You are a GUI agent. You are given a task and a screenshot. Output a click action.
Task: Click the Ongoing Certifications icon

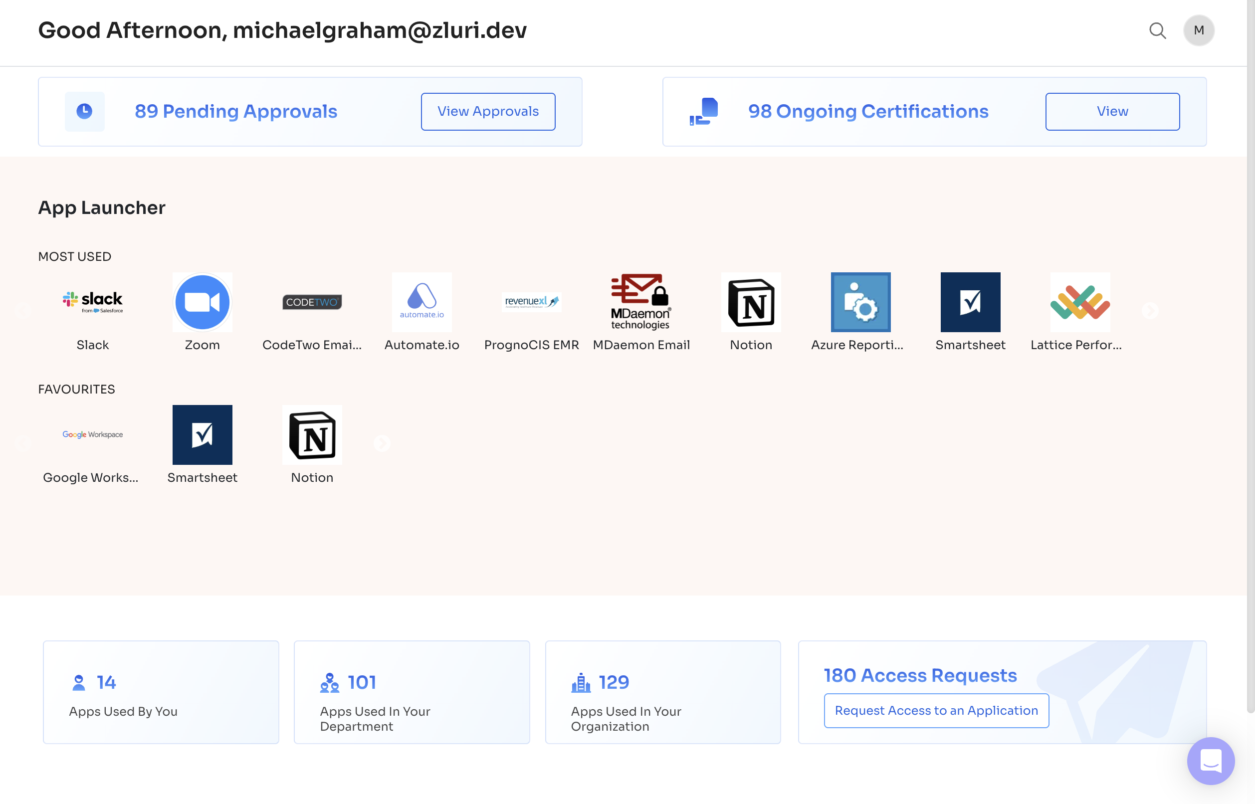(x=704, y=111)
